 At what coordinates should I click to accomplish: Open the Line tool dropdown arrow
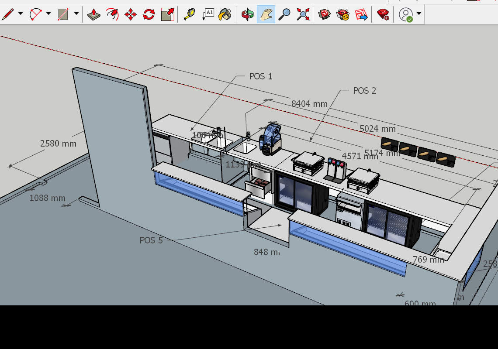(21, 14)
